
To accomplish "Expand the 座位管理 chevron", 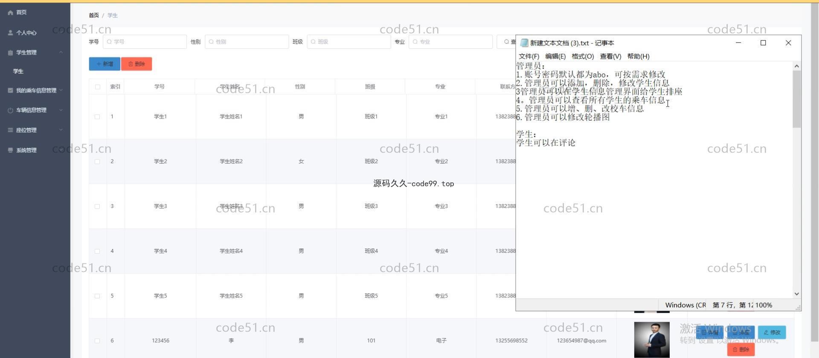I will pyautogui.click(x=61, y=130).
